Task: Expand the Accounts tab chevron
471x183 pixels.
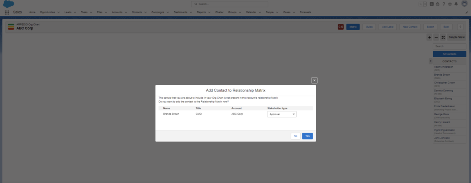Action: (x=126, y=12)
